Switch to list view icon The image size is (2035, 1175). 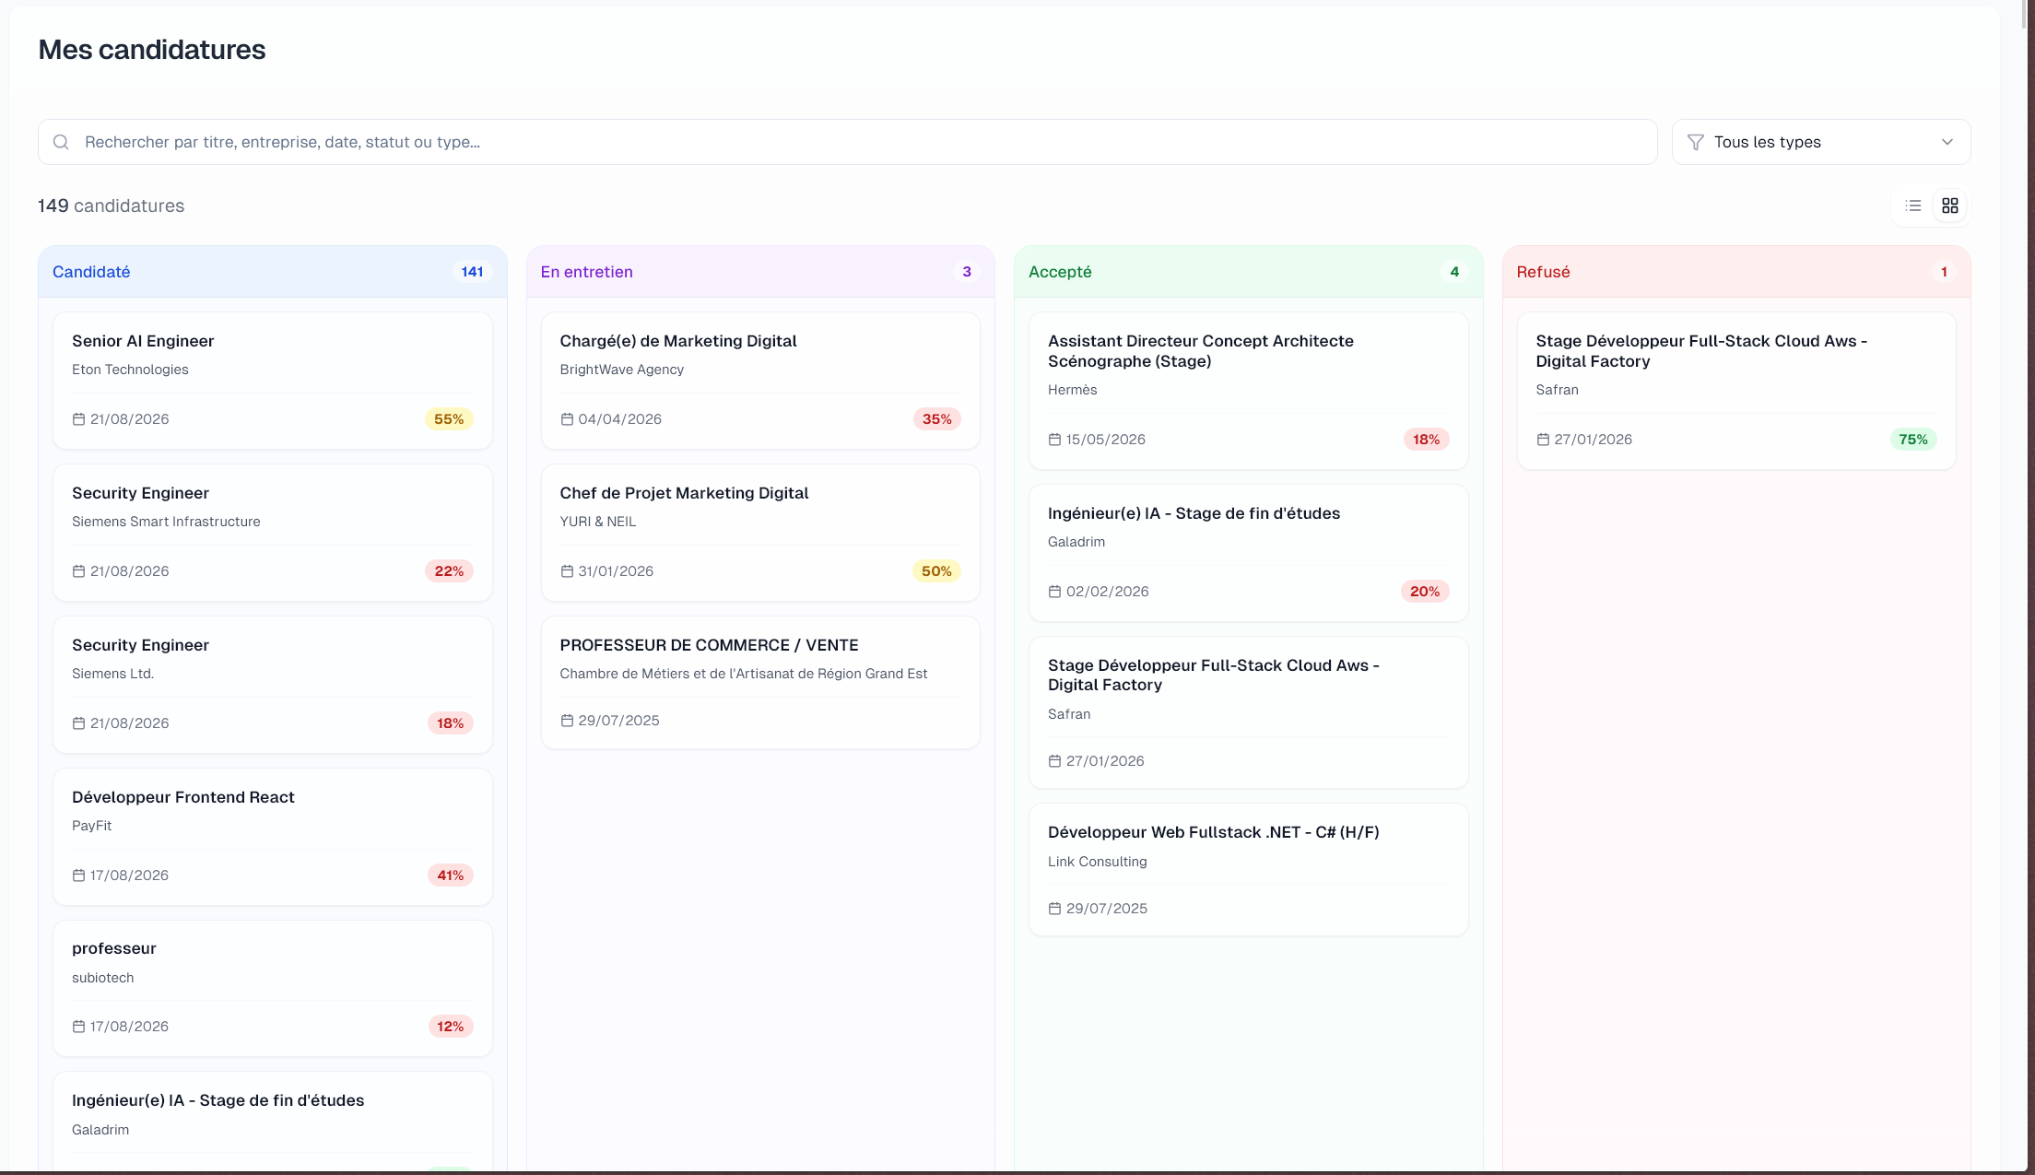tap(1913, 206)
